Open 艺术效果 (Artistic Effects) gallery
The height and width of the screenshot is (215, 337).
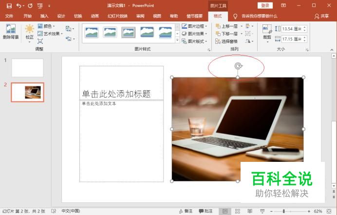50,34
